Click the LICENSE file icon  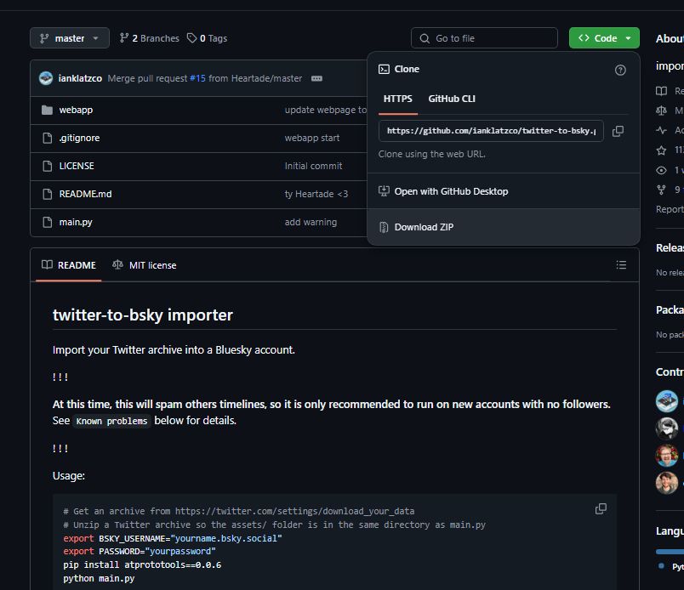click(x=47, y=166)
